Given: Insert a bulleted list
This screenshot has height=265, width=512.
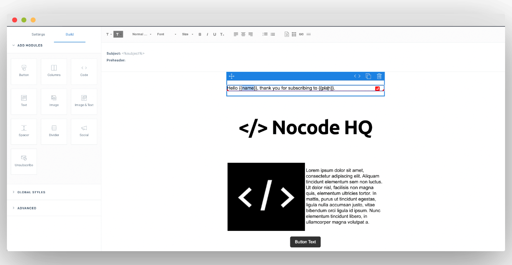Looking at the screenshot, I should tap(273, 34).
